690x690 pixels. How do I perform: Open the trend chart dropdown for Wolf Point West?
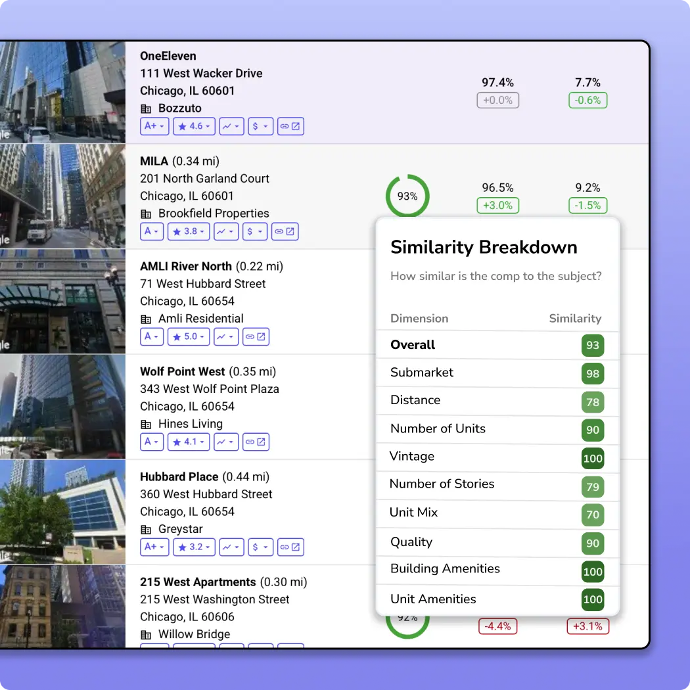pyautogui.click(x=226, y=442)
